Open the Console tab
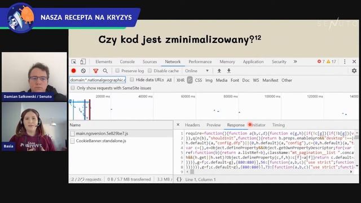The image size is (361, 203). pos(127,61)
